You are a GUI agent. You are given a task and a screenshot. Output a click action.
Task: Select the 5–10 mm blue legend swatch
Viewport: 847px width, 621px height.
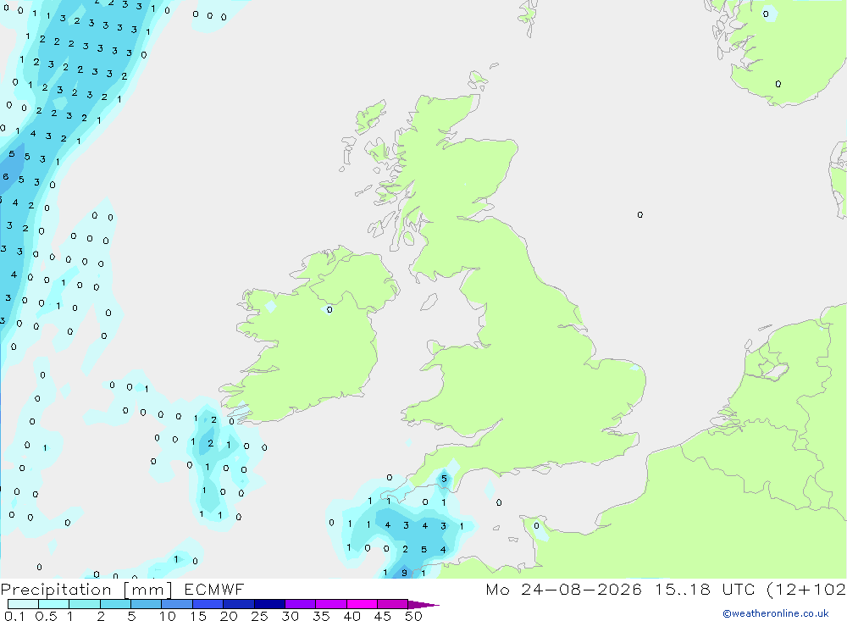(146, 604)
